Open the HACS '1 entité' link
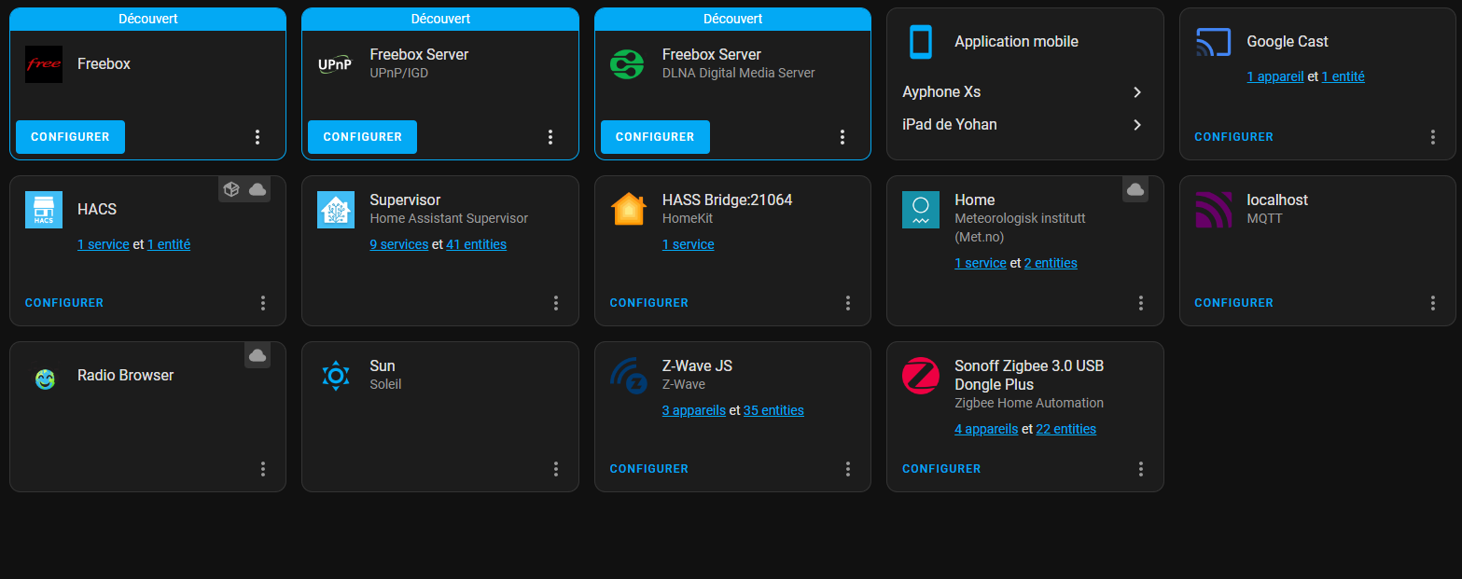The width and height of the screenshot is (1462, 579). [x=169, y=245]
